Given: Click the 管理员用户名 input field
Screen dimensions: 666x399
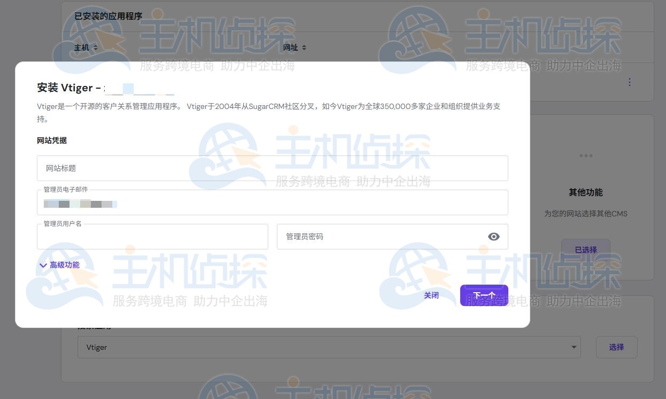Looking at the screenshot, I should click(152, 236).
